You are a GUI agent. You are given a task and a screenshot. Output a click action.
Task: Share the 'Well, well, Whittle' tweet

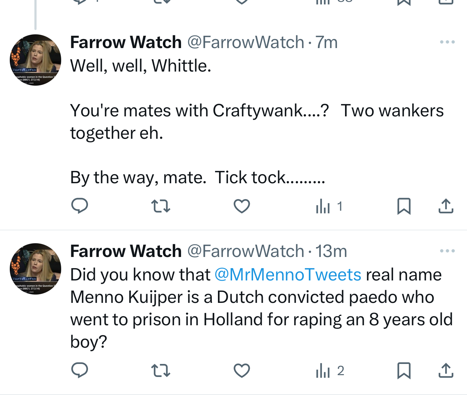[446, 206]
